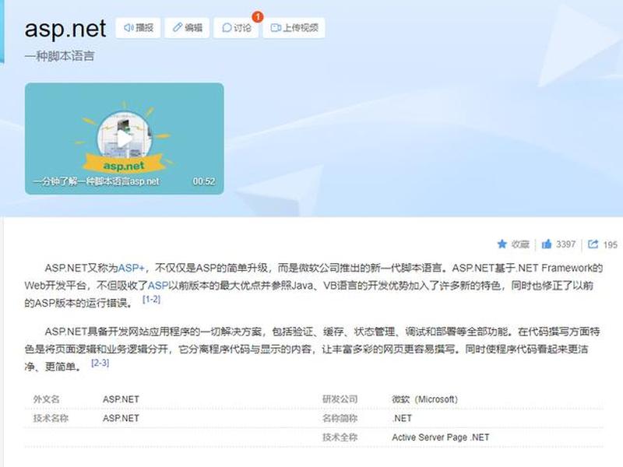Viewport: 623px width, 467px height.
Task: Click the red notification badge on 讨论
Action: tap(258, 17)
